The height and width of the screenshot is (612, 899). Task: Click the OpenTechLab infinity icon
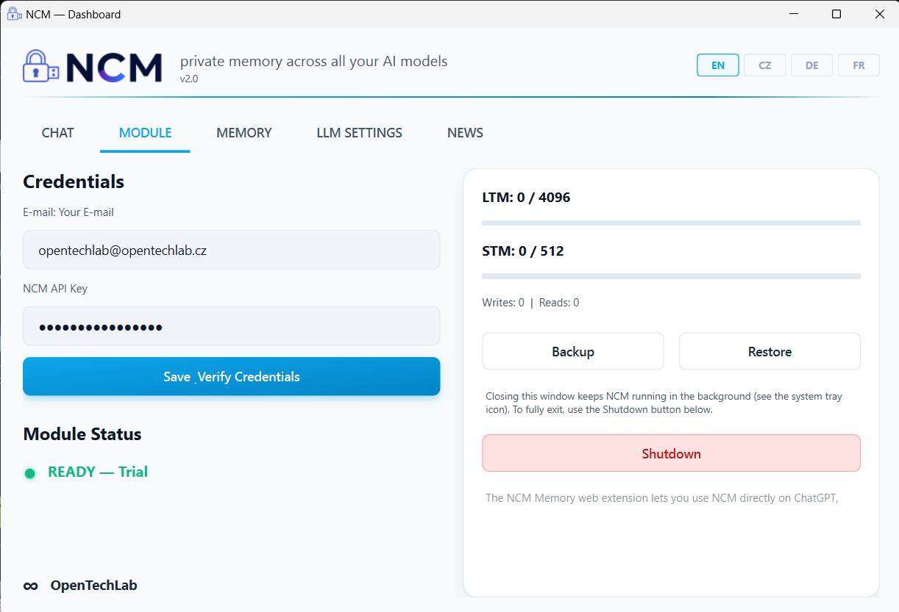coord(31,586)
